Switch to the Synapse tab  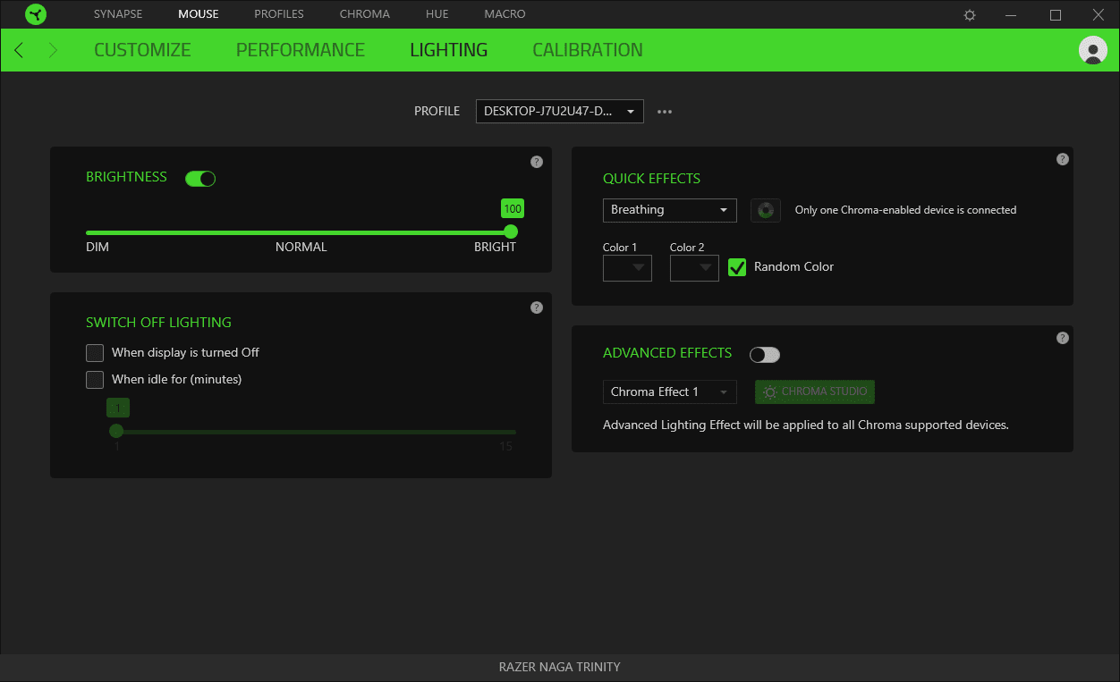pos(118,14)
